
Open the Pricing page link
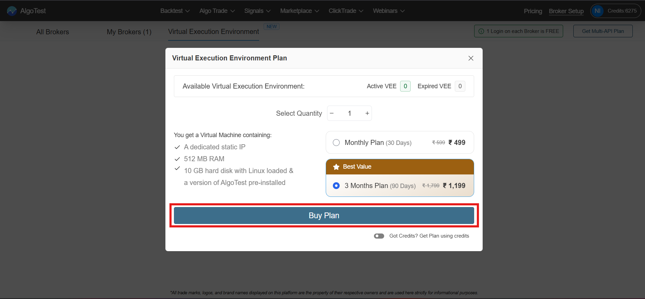[533, 11]
